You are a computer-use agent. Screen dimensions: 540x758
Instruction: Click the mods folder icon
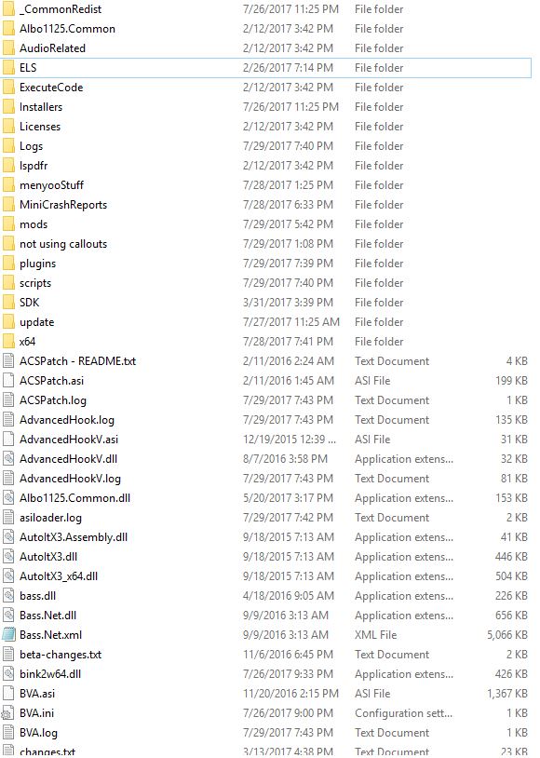pos(8,224)
